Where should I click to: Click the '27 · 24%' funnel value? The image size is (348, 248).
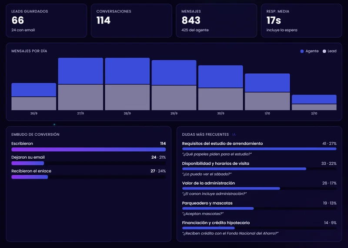pyautogui.click(x=158, y=171)
